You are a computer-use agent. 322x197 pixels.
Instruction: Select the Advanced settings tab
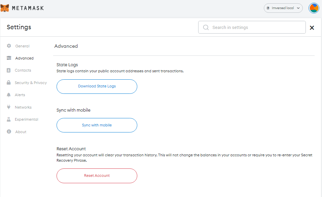(x=24, y=58)
